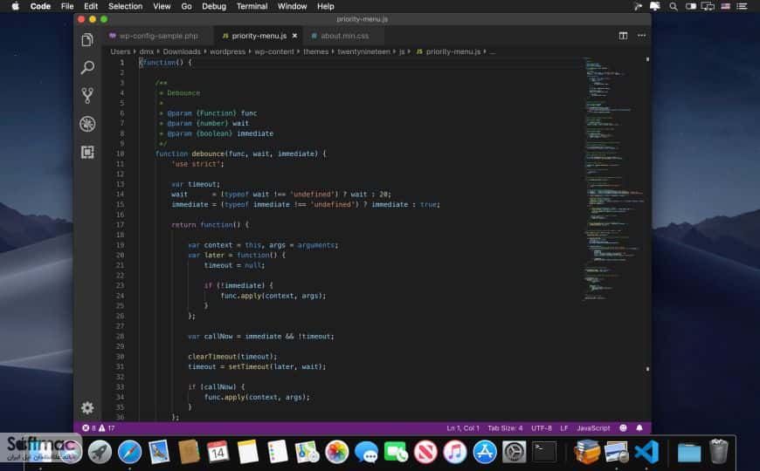Viewport: 760px width, 471px height.
Task: Open notifications bell in status bar
Action: 639,428
